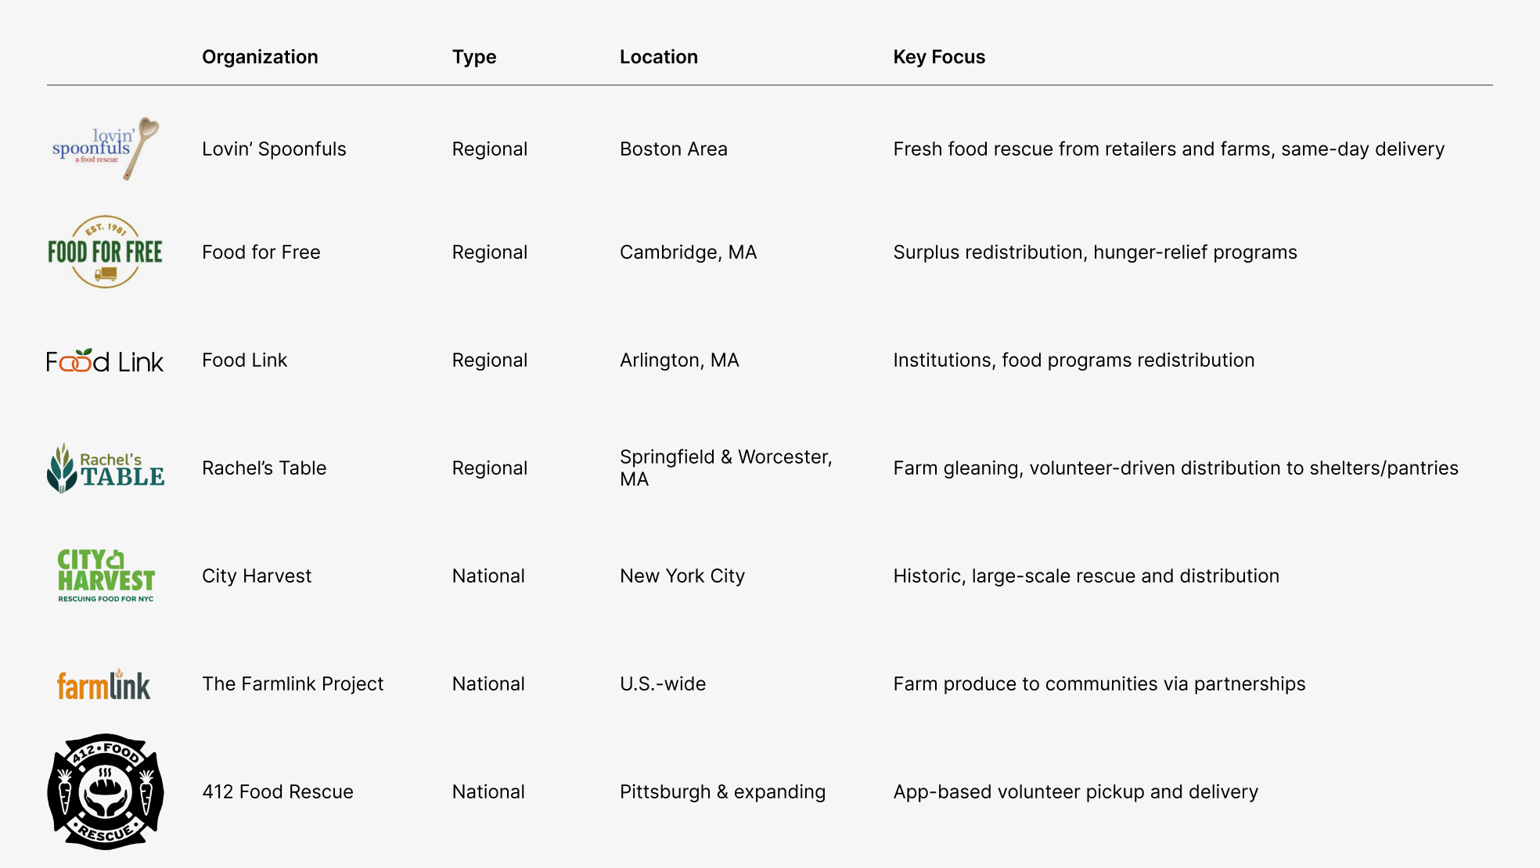Click the Rachel's Table logo
Screen dimensions: 1540x868
106,468
